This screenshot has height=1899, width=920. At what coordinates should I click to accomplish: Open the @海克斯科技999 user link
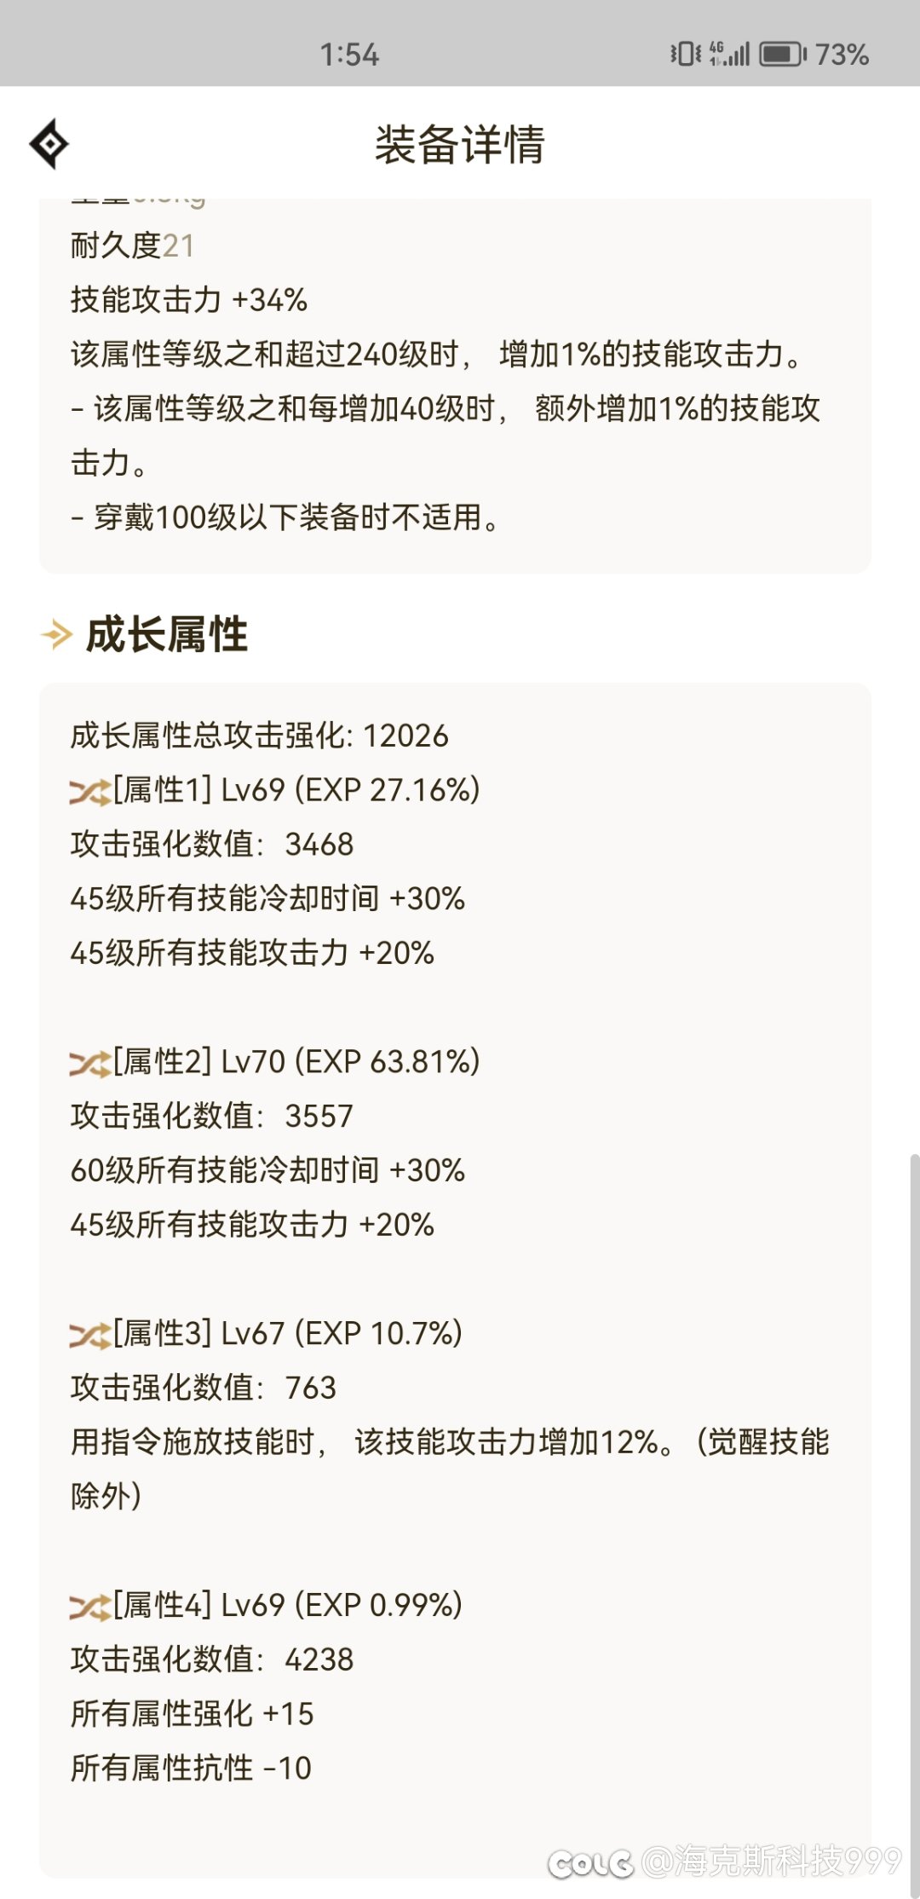tap(771, 1861)
